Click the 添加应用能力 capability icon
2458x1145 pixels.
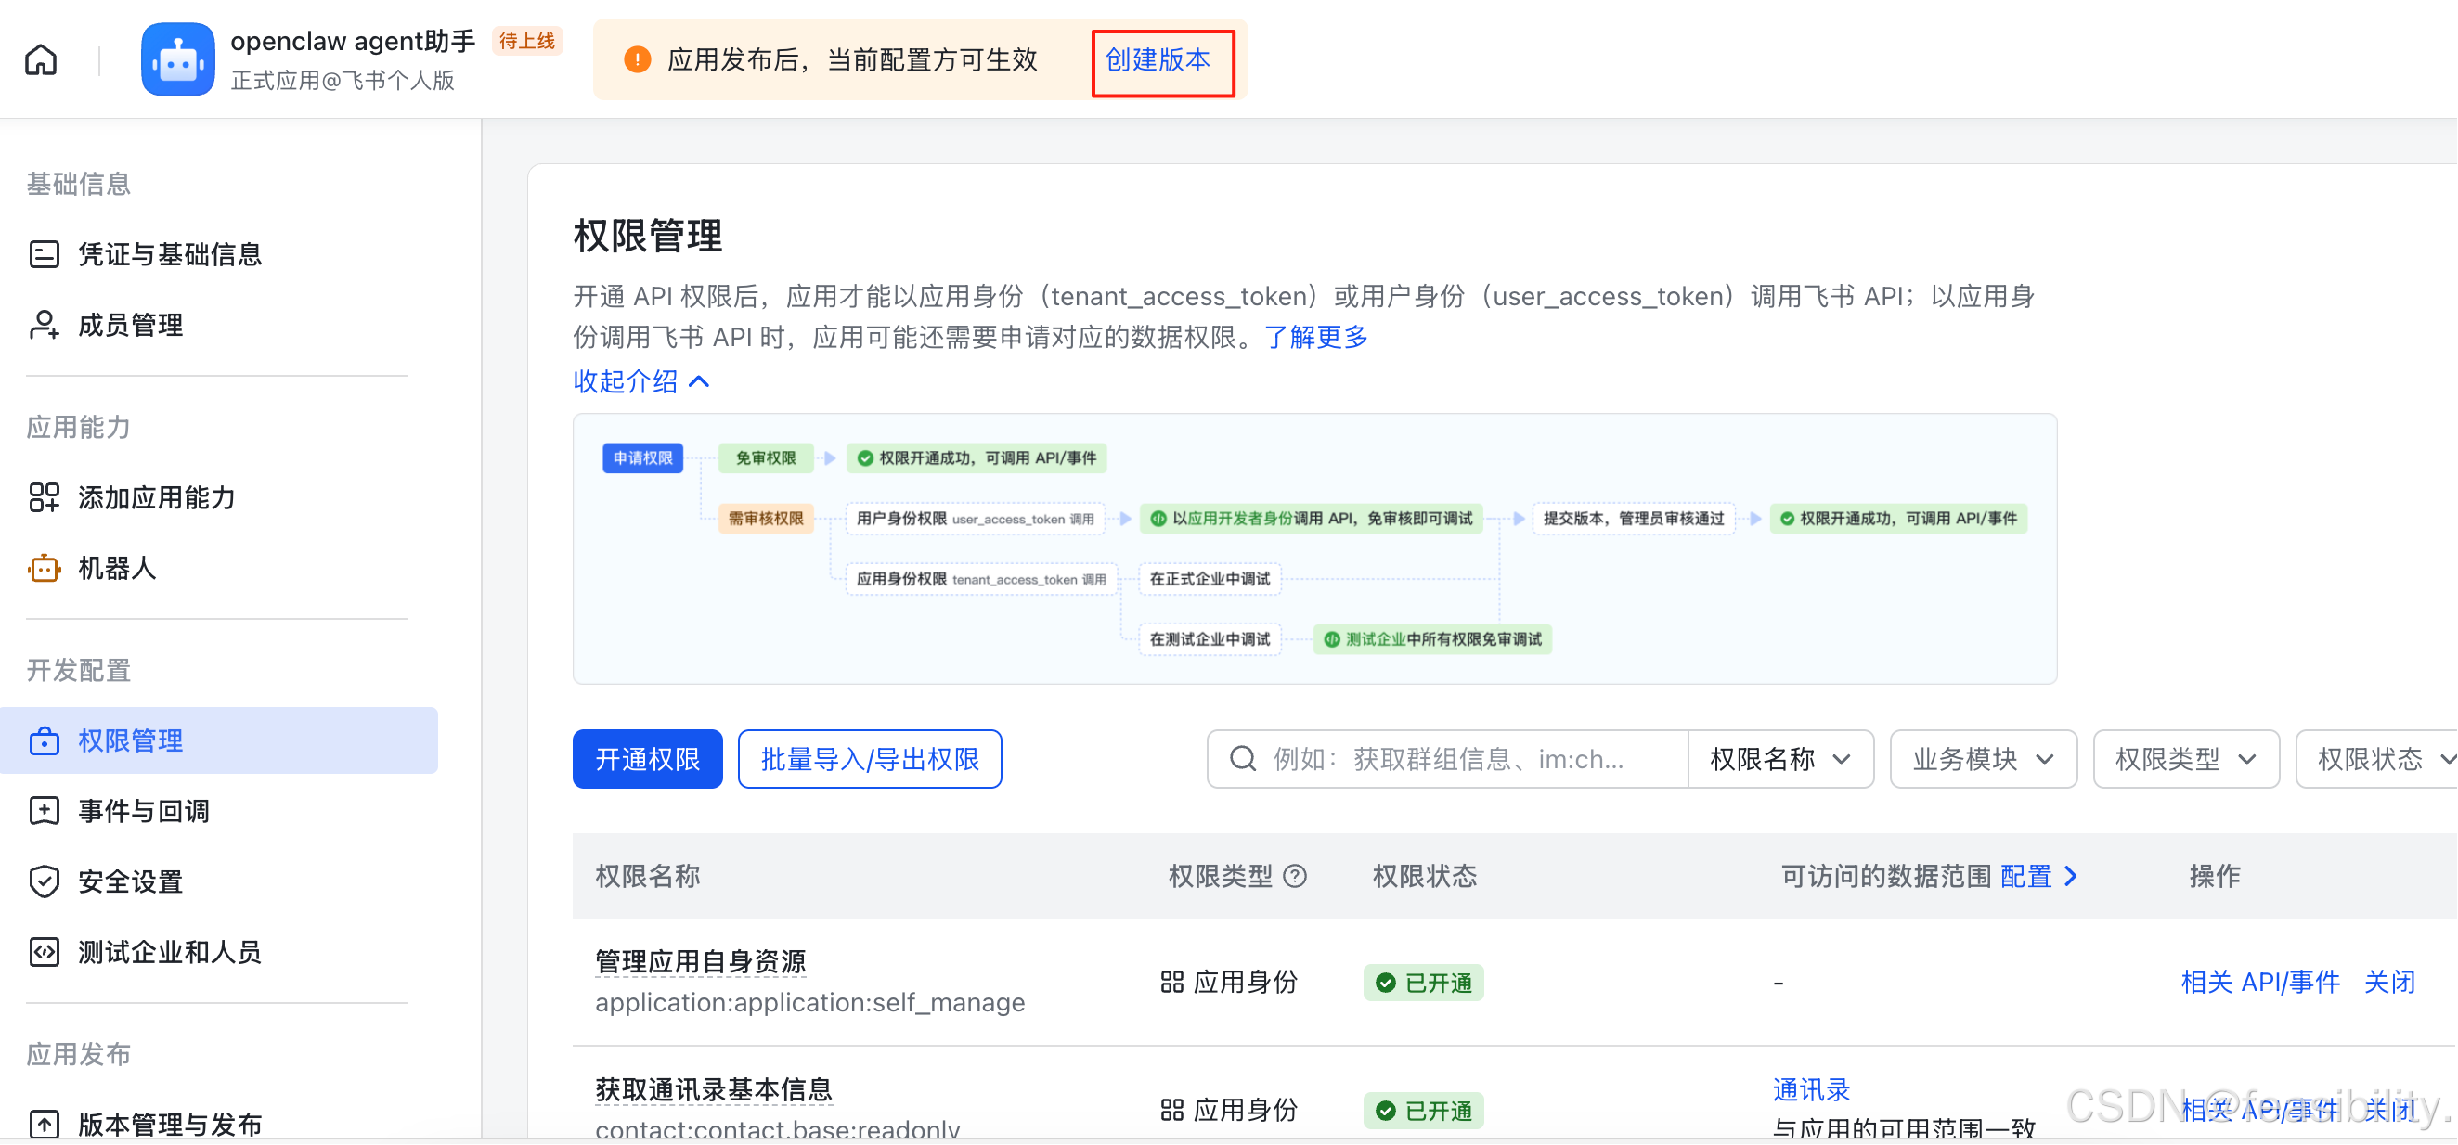(44, 497)
